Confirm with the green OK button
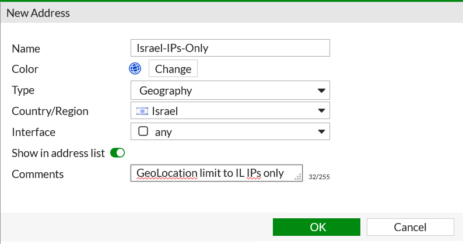The height and width of the screenshot is (244, 463). coord(317,227)
